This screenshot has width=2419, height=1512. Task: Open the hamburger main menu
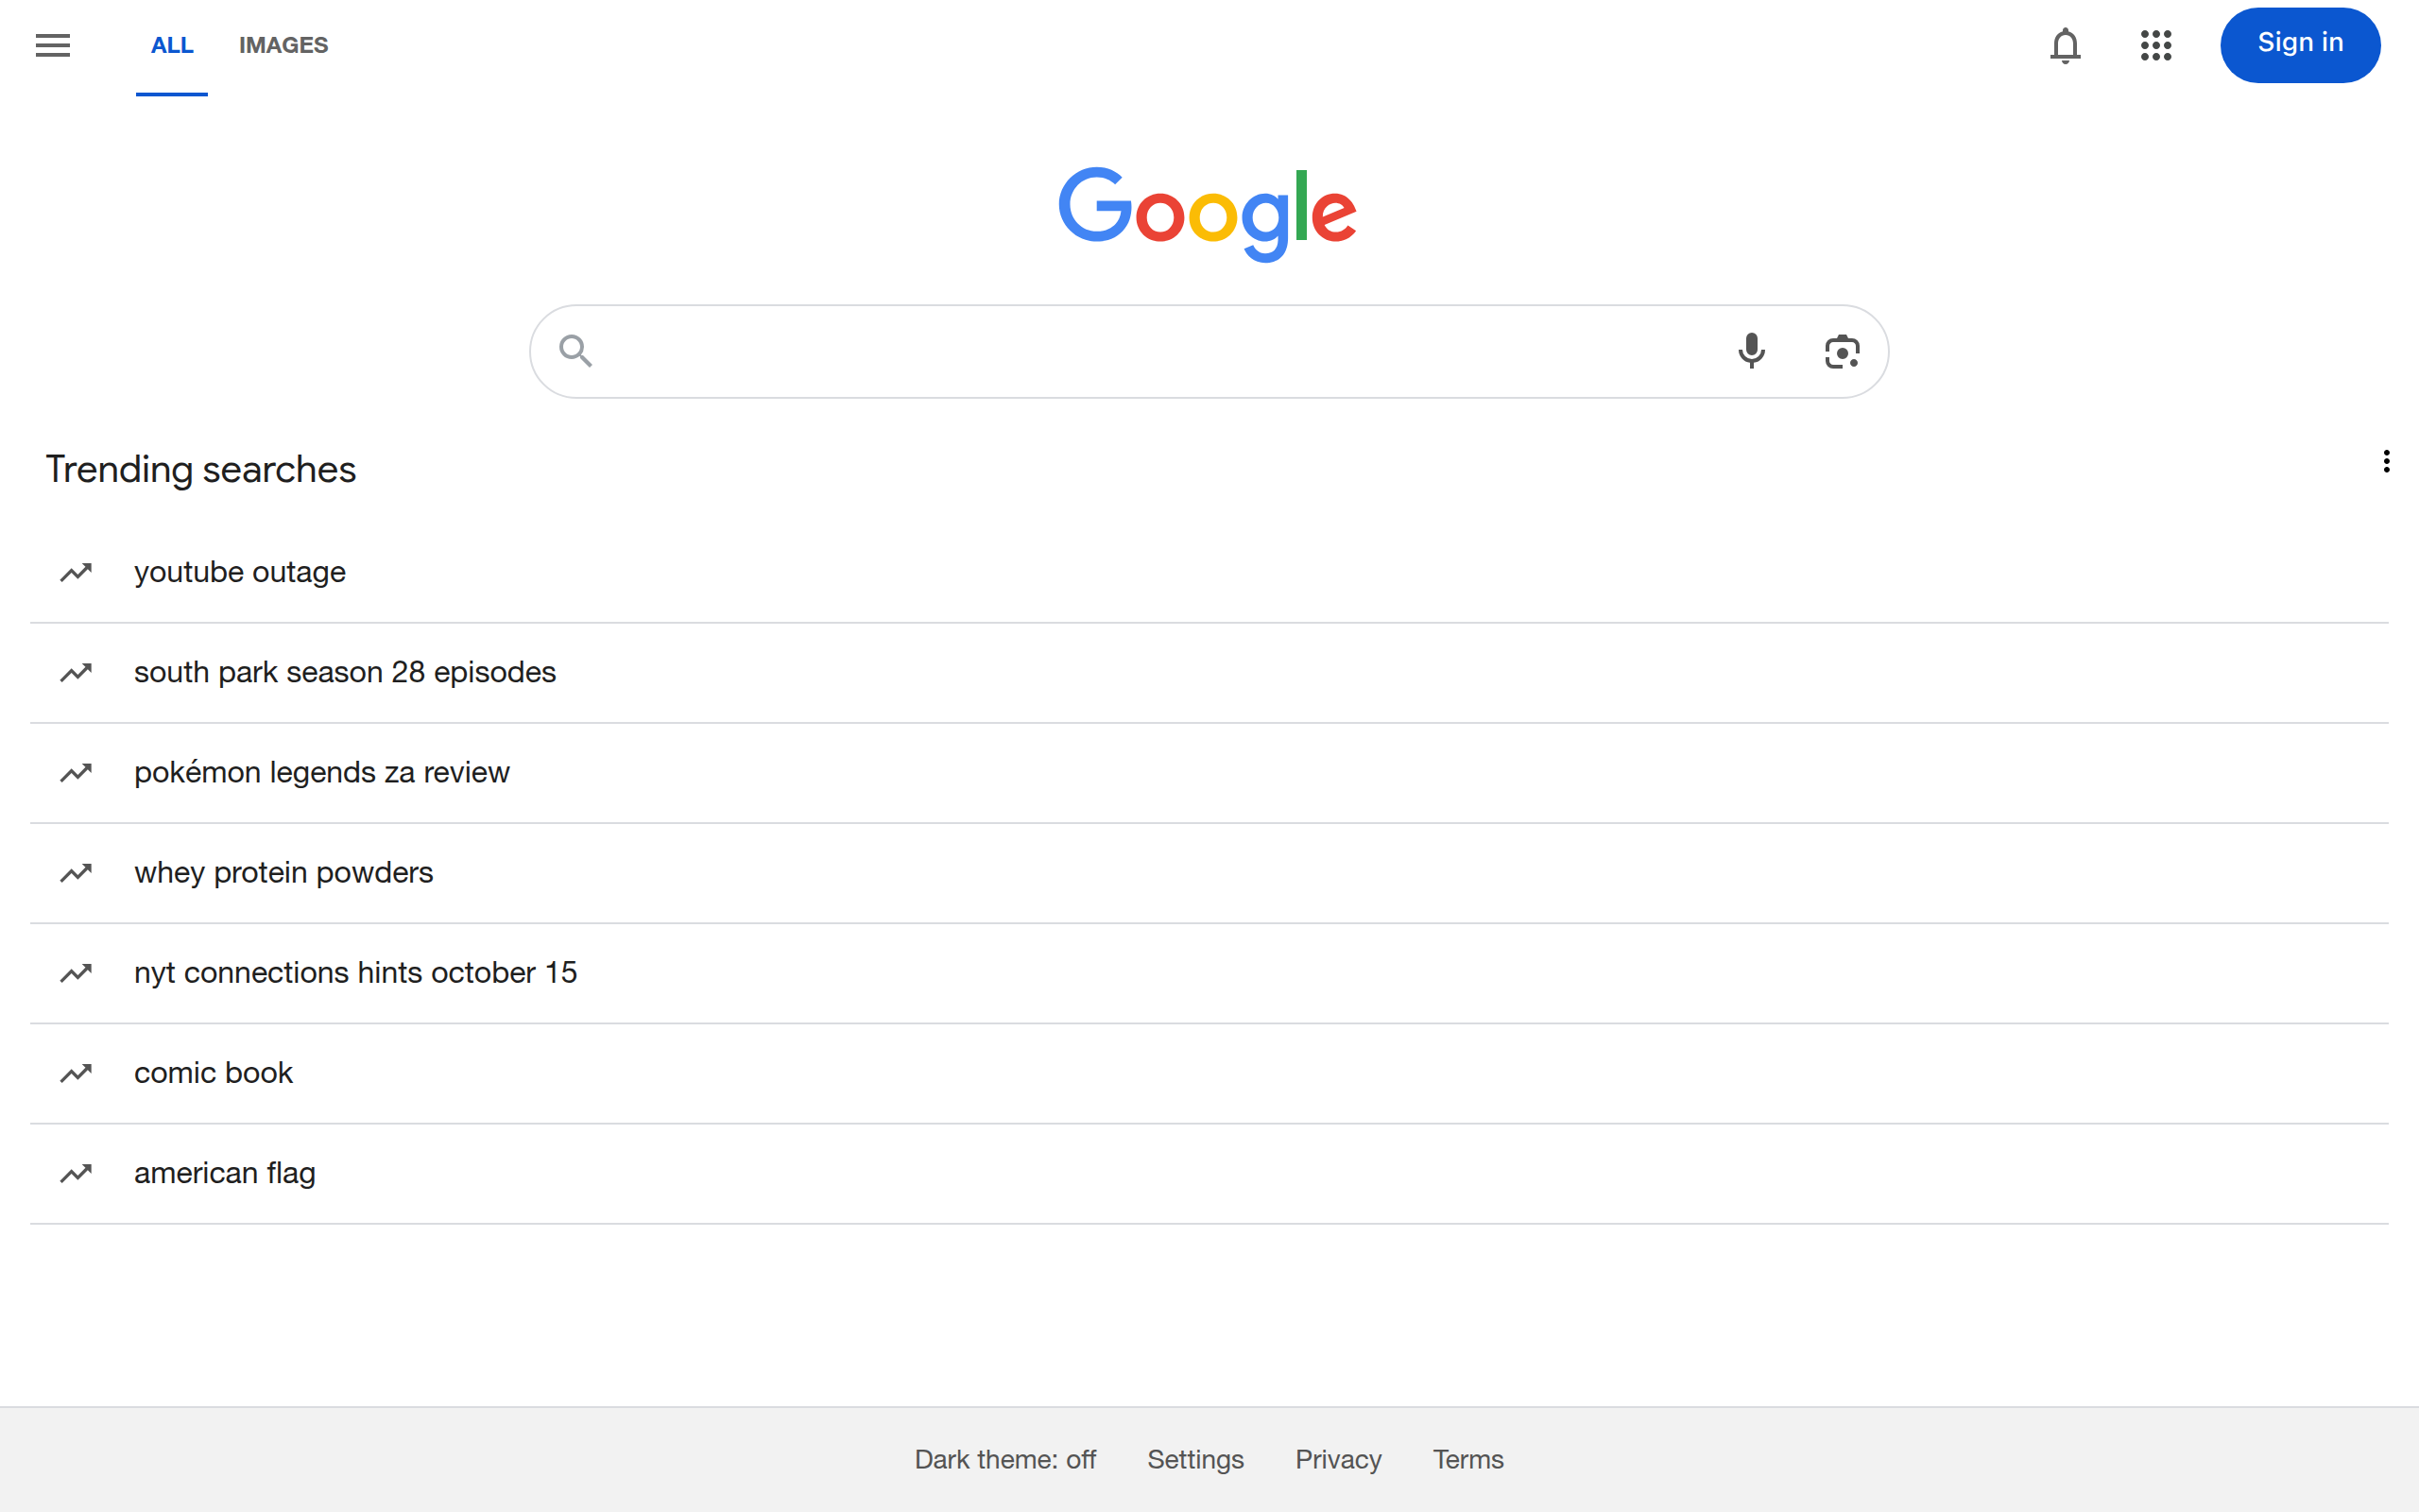pos(53,45)
